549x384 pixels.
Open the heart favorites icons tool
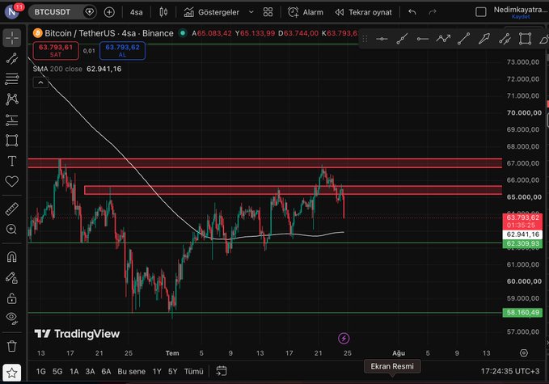[12, 181]
